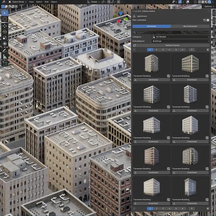Select the red brick Tenement Building thumbnail
Screen dimensions: 216x216
point(151,156)
